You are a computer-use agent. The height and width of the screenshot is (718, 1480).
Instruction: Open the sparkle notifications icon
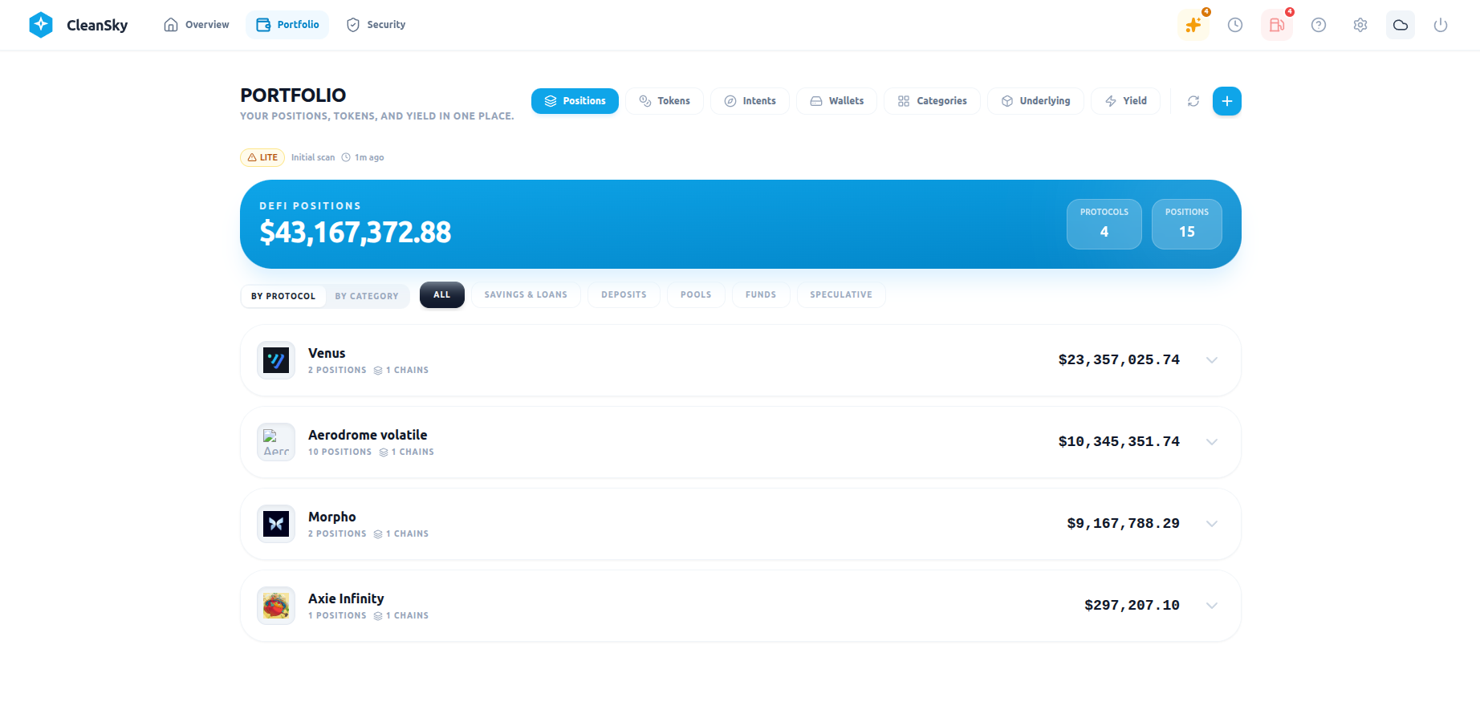coord(1193,25)
